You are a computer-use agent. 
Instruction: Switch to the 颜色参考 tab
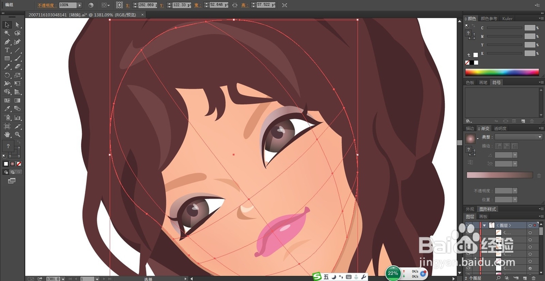pyautogui.click(x=489, y=18)
